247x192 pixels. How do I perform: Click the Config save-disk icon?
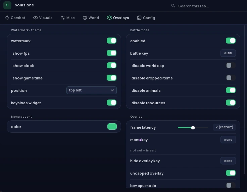click(139, 18)
